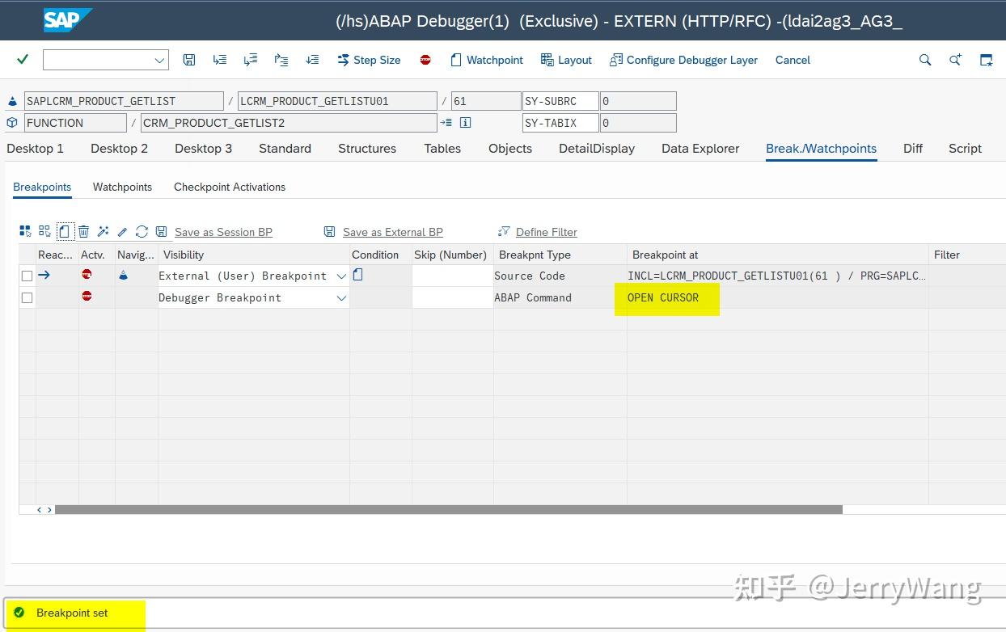Open the DetailDisplay tab
This screenshot has height=632, width=1006.
[597, 149]
